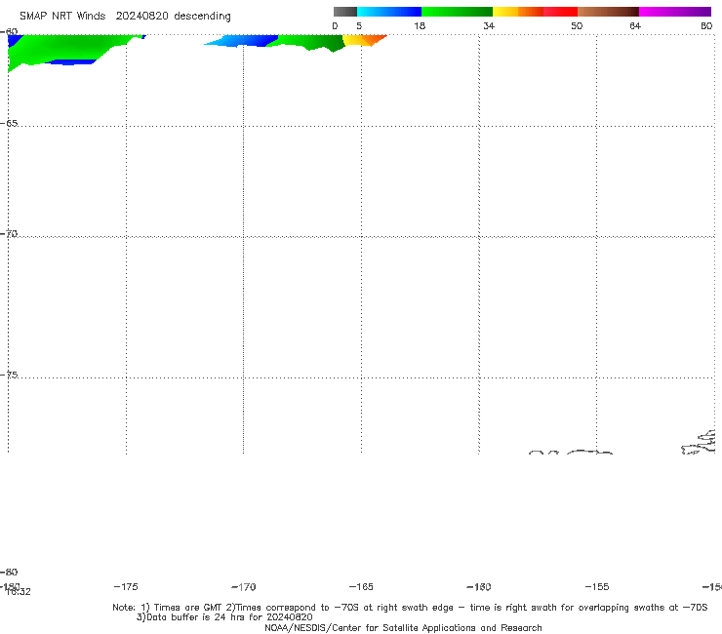Select the magenta-purple segment of the color bar

(x=675, y=12)
